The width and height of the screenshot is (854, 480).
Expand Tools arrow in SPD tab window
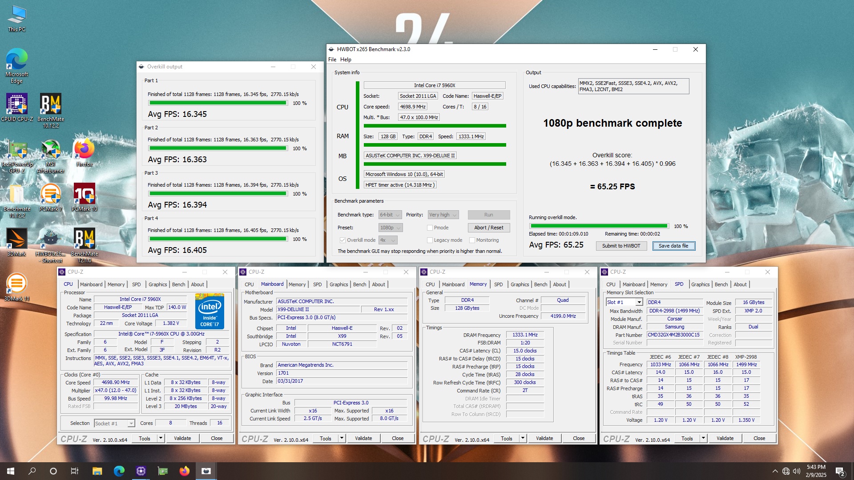click(x=703, y=438)
